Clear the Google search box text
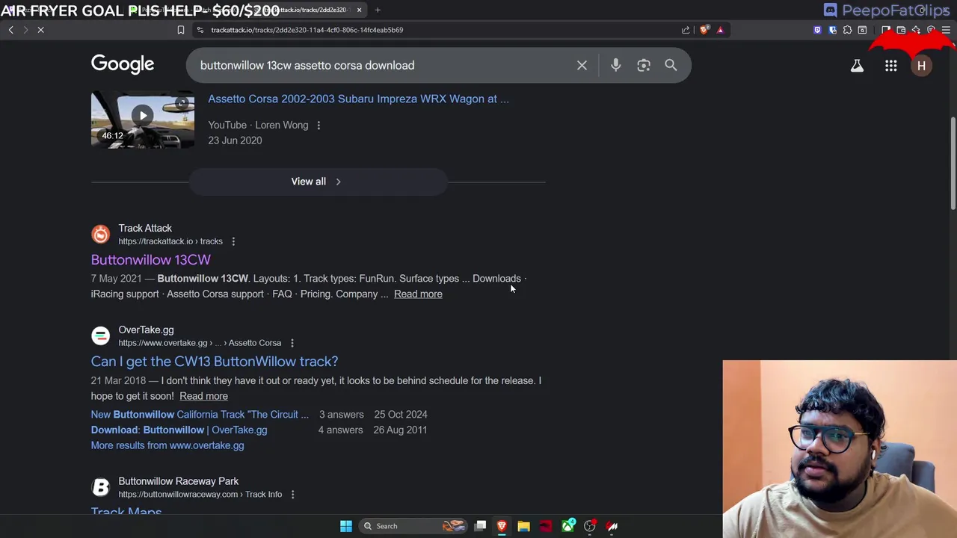Image resolution: width=957 pixels, height=538 pixels. 582,65
